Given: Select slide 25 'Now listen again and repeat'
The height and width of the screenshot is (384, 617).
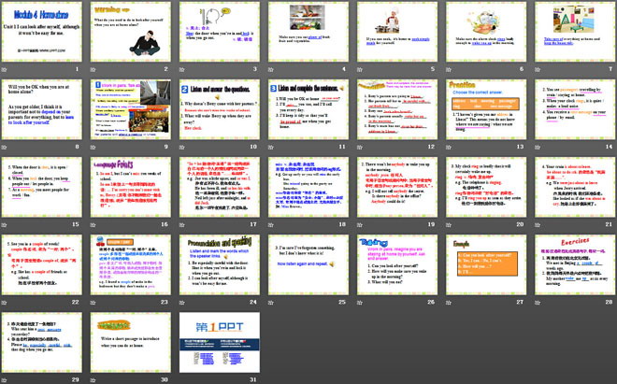Looking at the screenshot, I should pos(308,264).
